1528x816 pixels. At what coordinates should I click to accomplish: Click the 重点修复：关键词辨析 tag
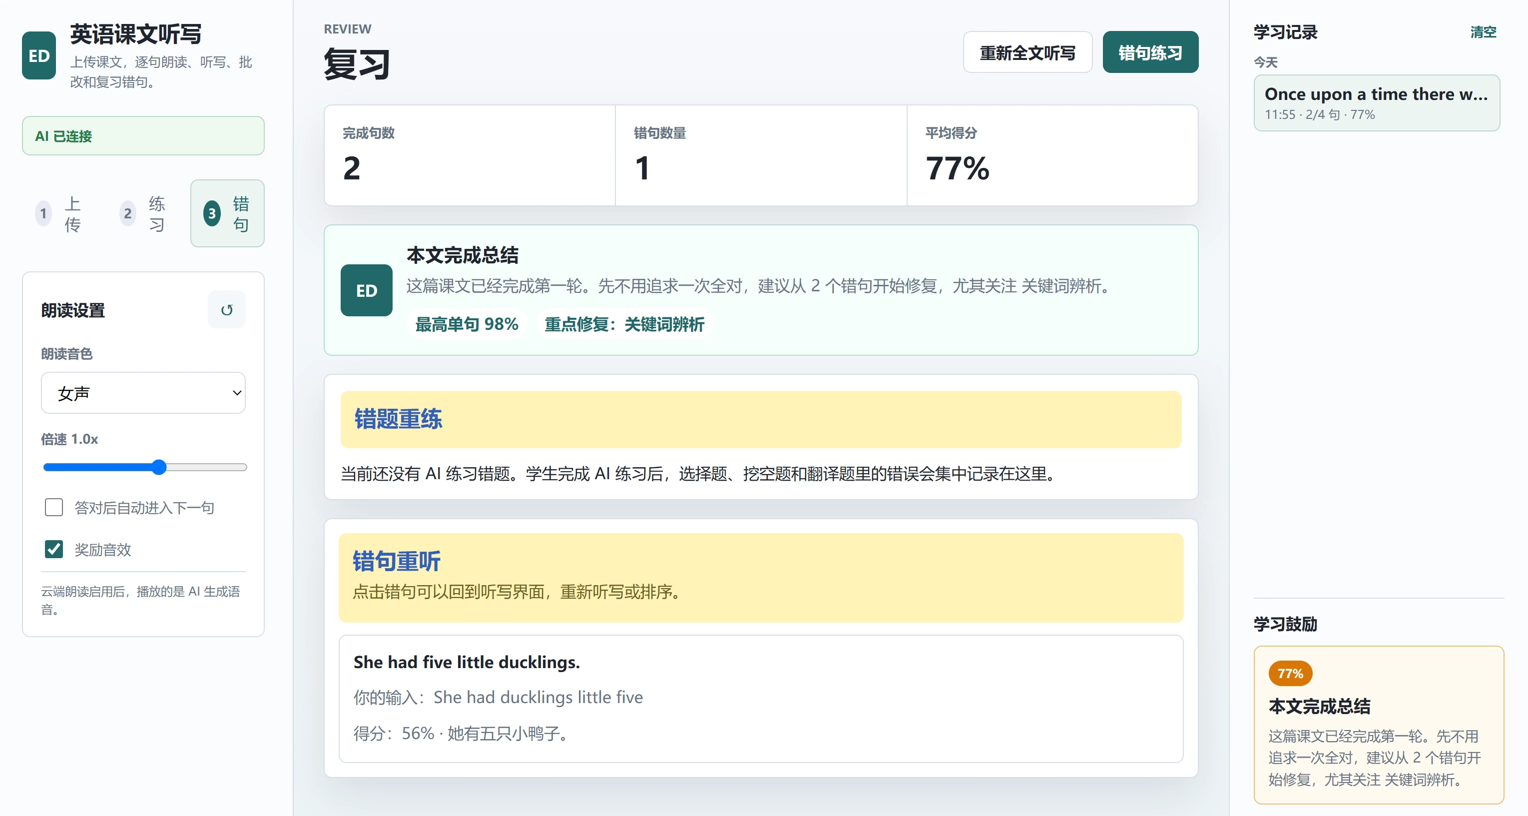(x=624, y=325)
